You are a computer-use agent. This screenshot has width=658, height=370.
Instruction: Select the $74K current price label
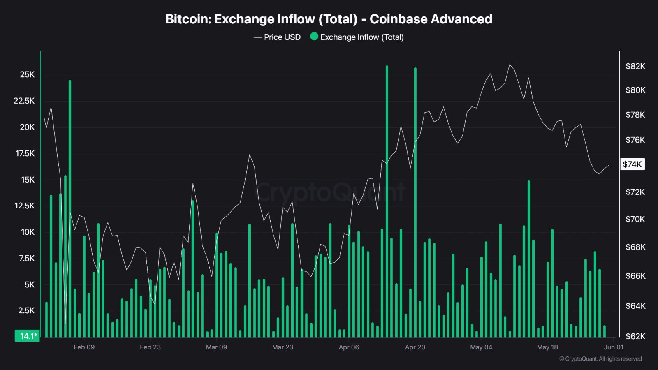click(632, 164)
